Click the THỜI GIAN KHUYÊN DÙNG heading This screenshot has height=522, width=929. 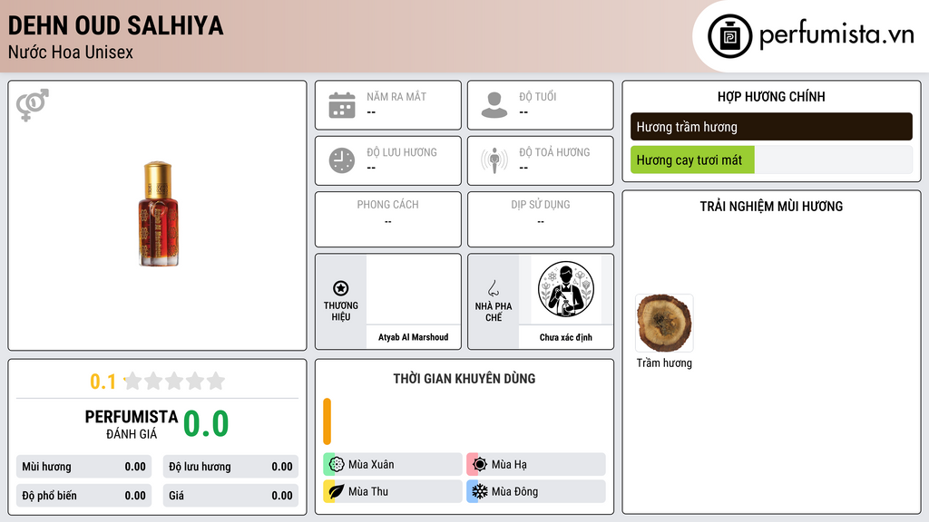point(464,379)
